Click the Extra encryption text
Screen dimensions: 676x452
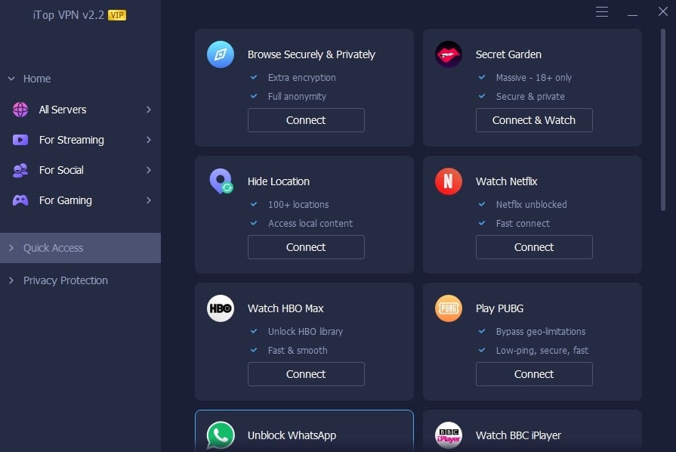[x=302, y=78]
